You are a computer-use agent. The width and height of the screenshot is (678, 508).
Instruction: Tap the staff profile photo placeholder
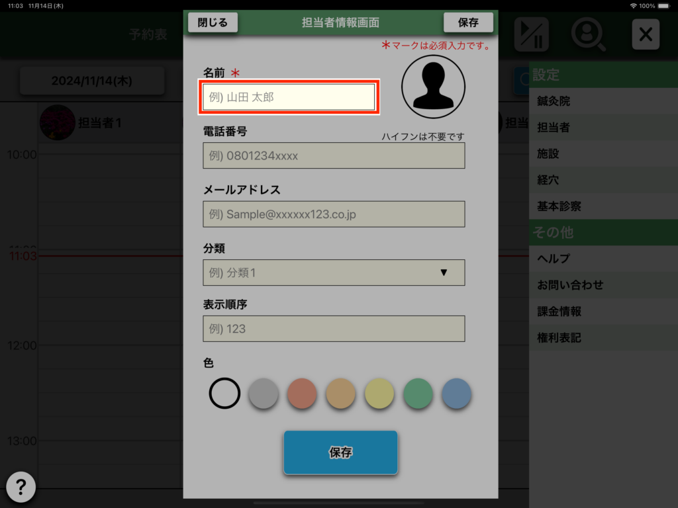(433, 87)
